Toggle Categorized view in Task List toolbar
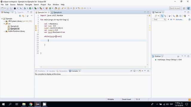The width and height of the screenshot is (191, 107). click(162, 16)
